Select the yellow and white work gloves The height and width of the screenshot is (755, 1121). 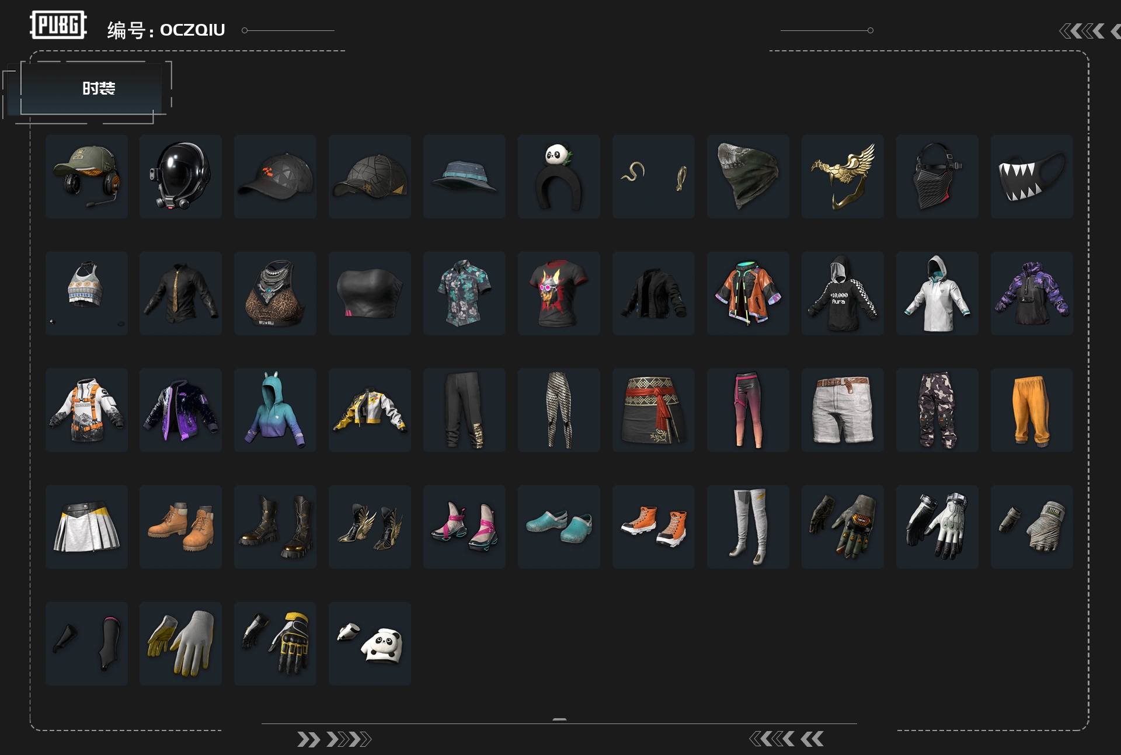pyautogui.click(x=181, y=643)
